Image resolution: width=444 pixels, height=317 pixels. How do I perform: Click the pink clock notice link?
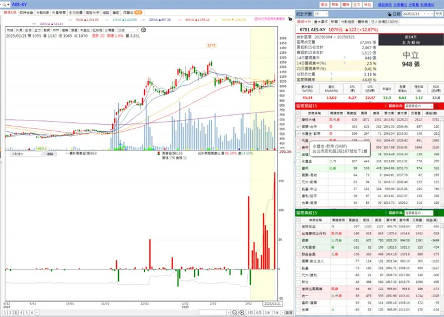pos(269,19)
